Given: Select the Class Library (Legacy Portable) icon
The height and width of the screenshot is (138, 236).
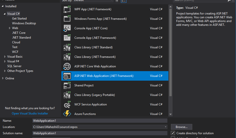Looking at the screenshot, I should (x=67, y=95).
